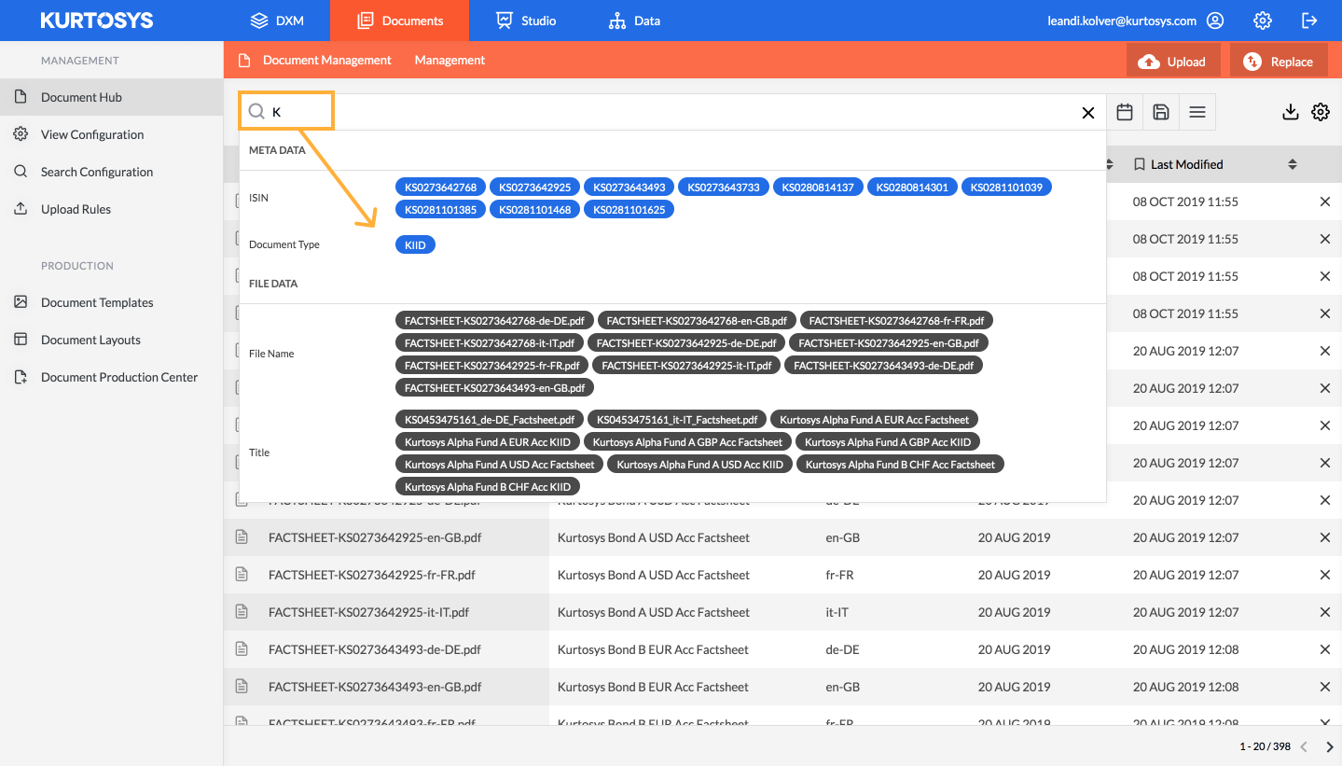This screenshot has width=1342, height=766.
Task: Select title tag KS0453475161_de-DE_Factsheet.pdf
Action: point(491,420)
